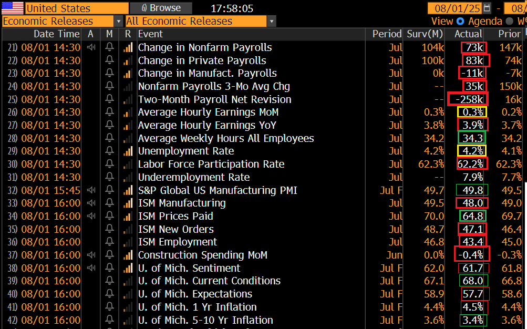This screenshot has height=329, width=527.
Task: Click the United States flag icon
Action: (13, 8)
